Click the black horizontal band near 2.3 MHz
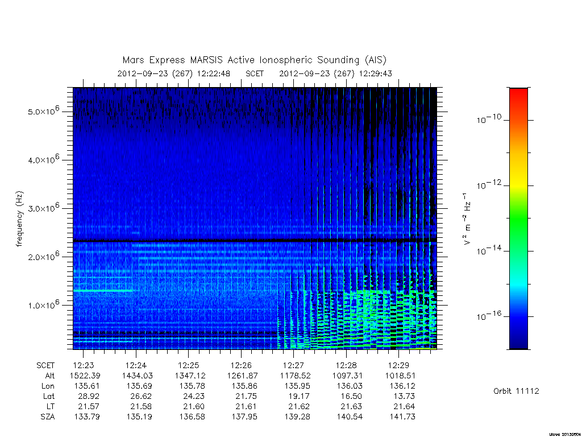The width and height of the screenshot is (582, 437). tap(255, 241)
